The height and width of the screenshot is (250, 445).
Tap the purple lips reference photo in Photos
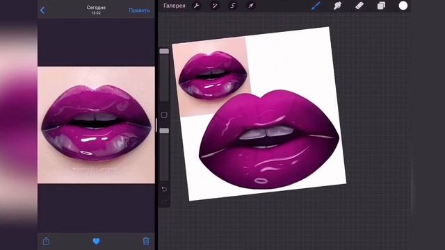click(96, 125)
